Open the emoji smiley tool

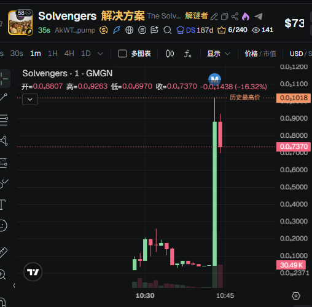[x=4, y=226]
